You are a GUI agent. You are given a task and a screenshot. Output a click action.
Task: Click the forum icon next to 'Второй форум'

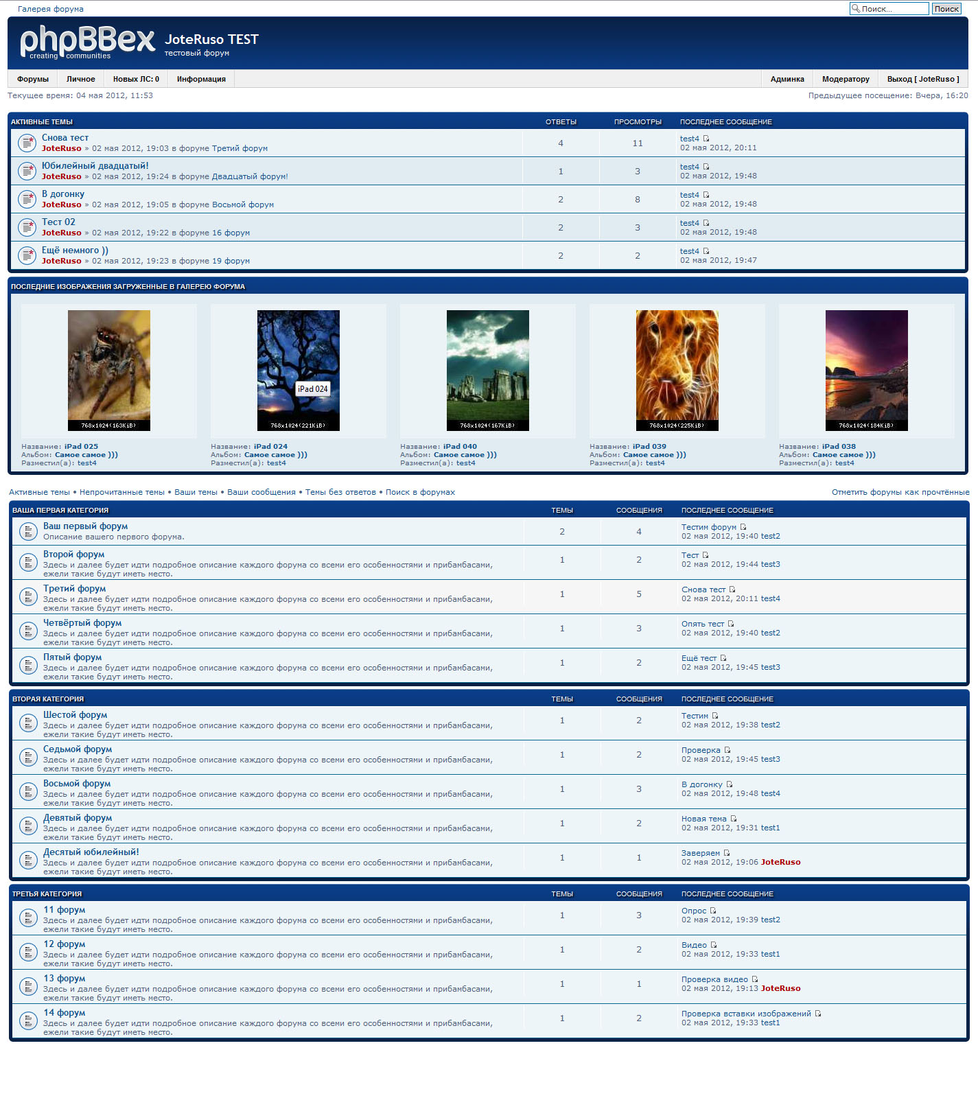click(28, 563)
